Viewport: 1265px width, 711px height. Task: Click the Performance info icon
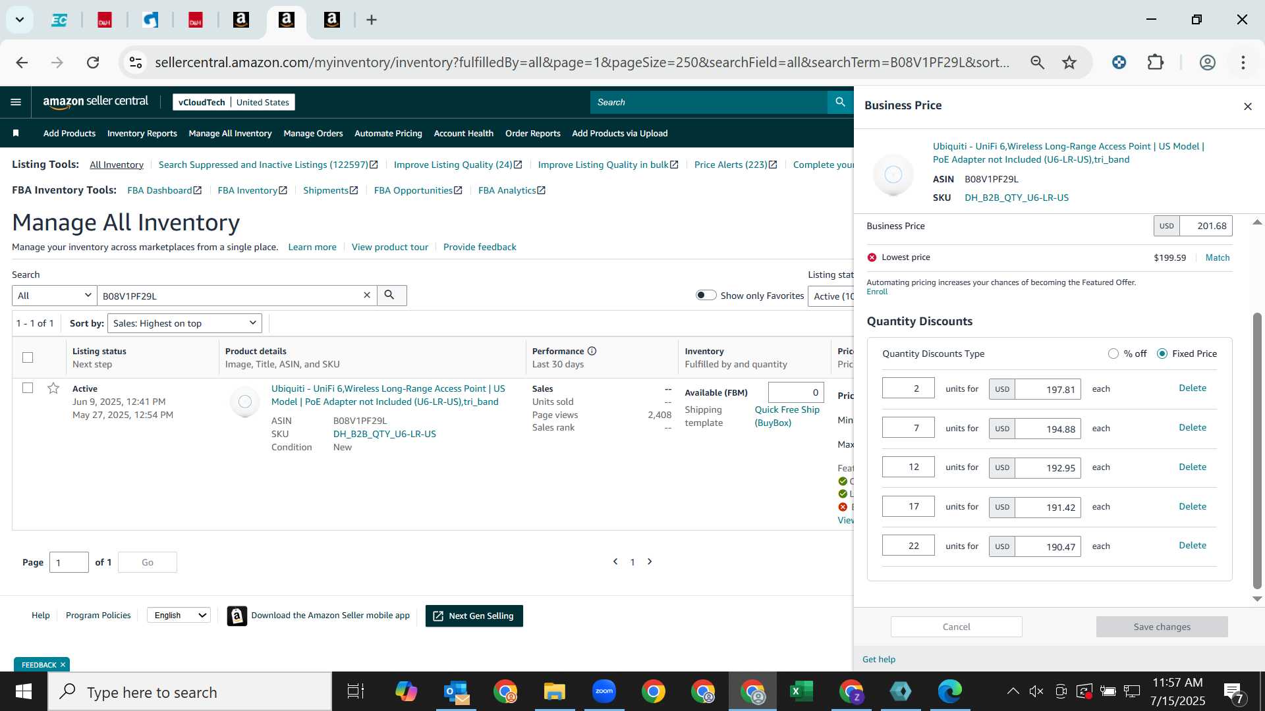point(592,351)
